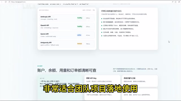Image resolution: width=181 pixels, height=101 pixels.
Task: Click the 780ms latency value
Action: point(88,44)
